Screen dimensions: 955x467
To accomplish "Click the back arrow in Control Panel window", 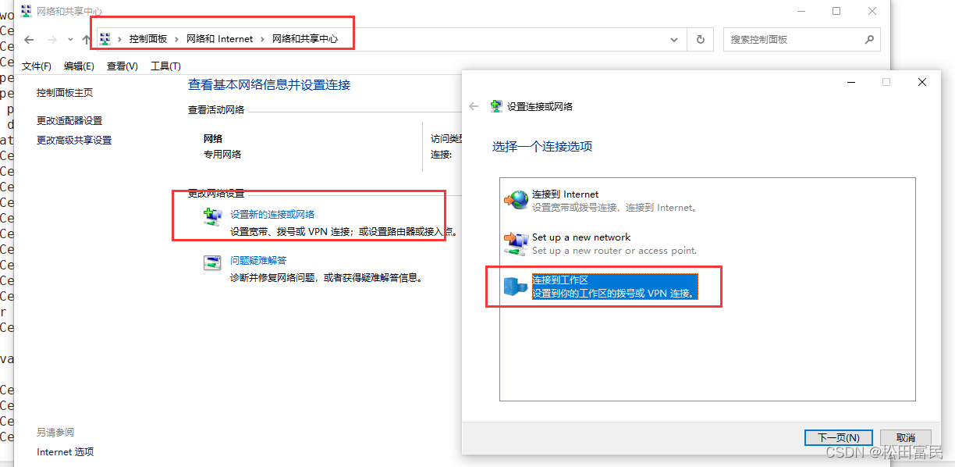I will pyautogui.click(x=29, y=39).
